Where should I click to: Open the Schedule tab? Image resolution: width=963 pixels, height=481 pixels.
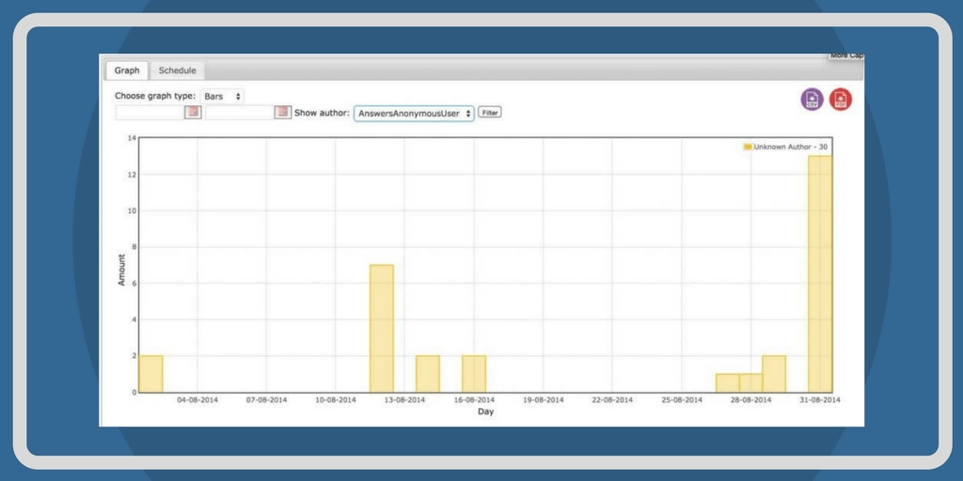[x=177, y=70]
